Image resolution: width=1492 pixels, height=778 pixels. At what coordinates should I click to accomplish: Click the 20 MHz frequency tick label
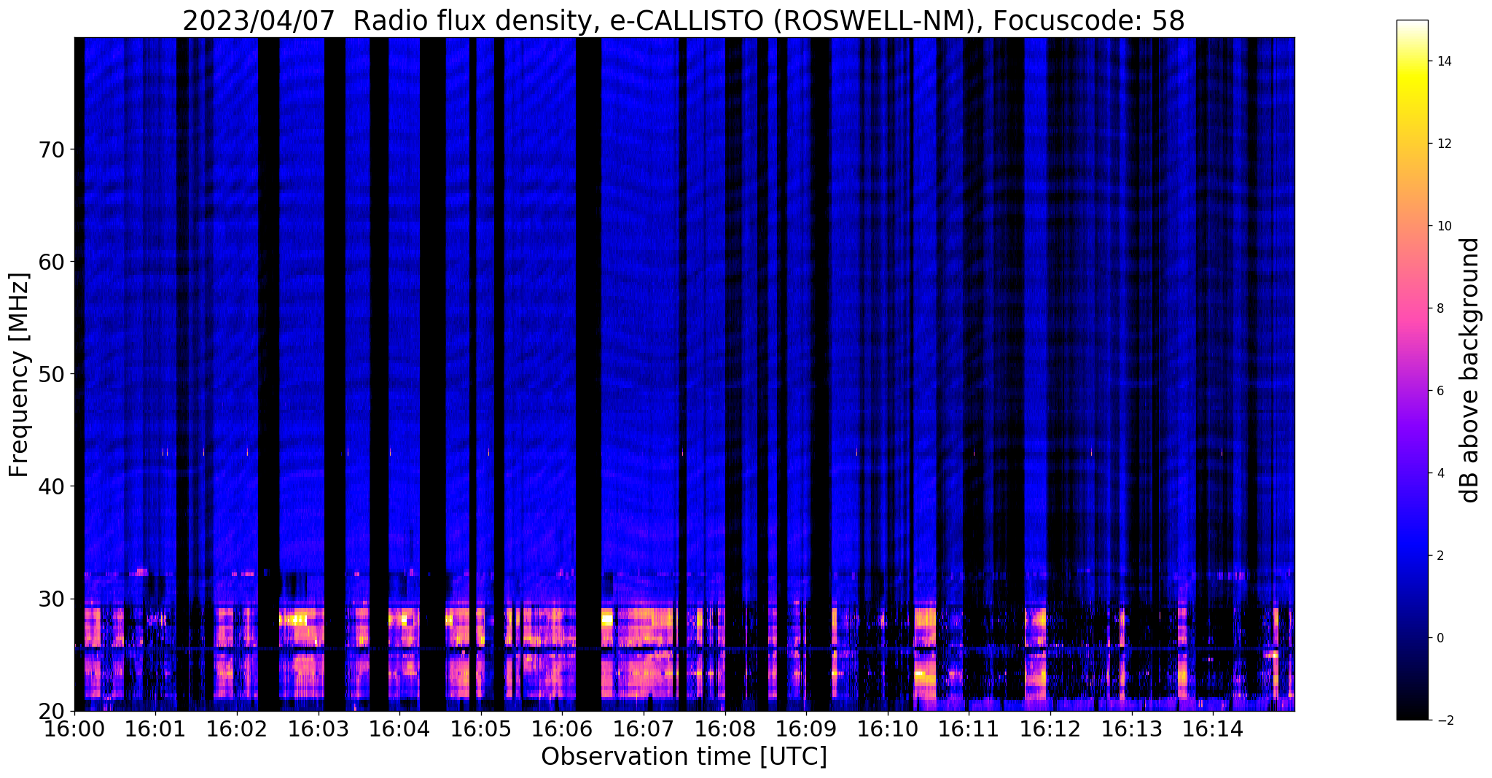coord(51,711)
